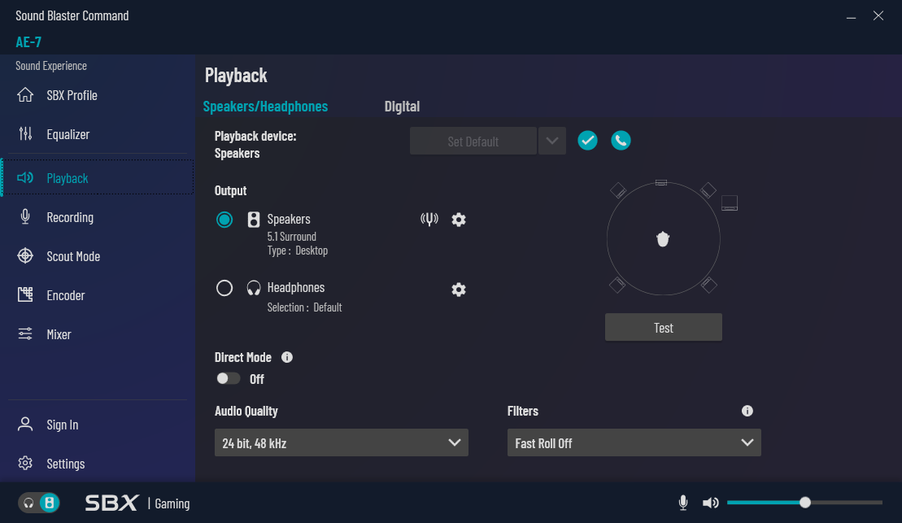Screen dimensions: 902x523
Task: Open the Speakers settings gear icon
Action: pos(459,220)
